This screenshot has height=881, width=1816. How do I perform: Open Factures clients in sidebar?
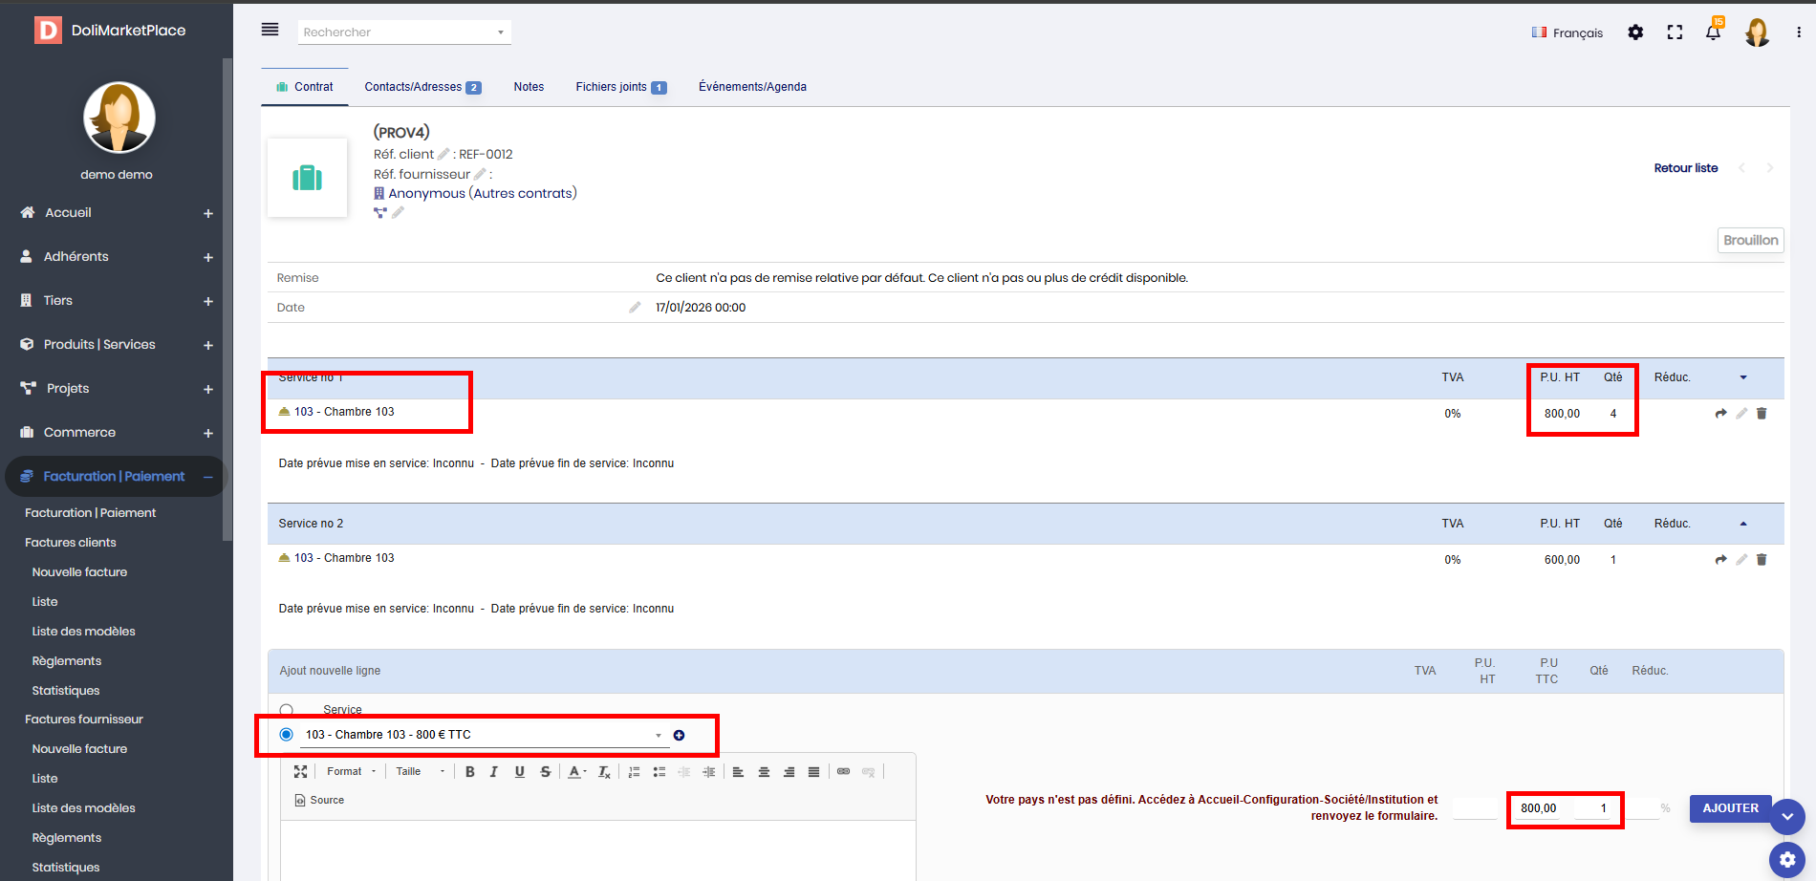pyautogui.click(x=71, y=543)
